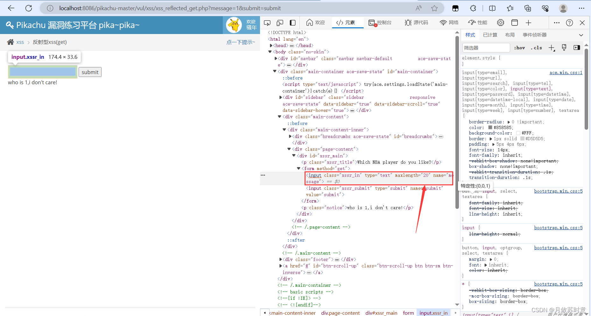Expand more styles pane tabs chevron

tap(581, 35)
